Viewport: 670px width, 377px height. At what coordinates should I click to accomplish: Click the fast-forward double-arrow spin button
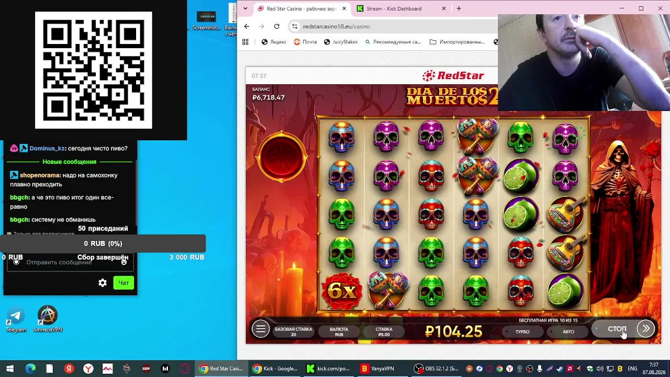(x=646, y=329)
